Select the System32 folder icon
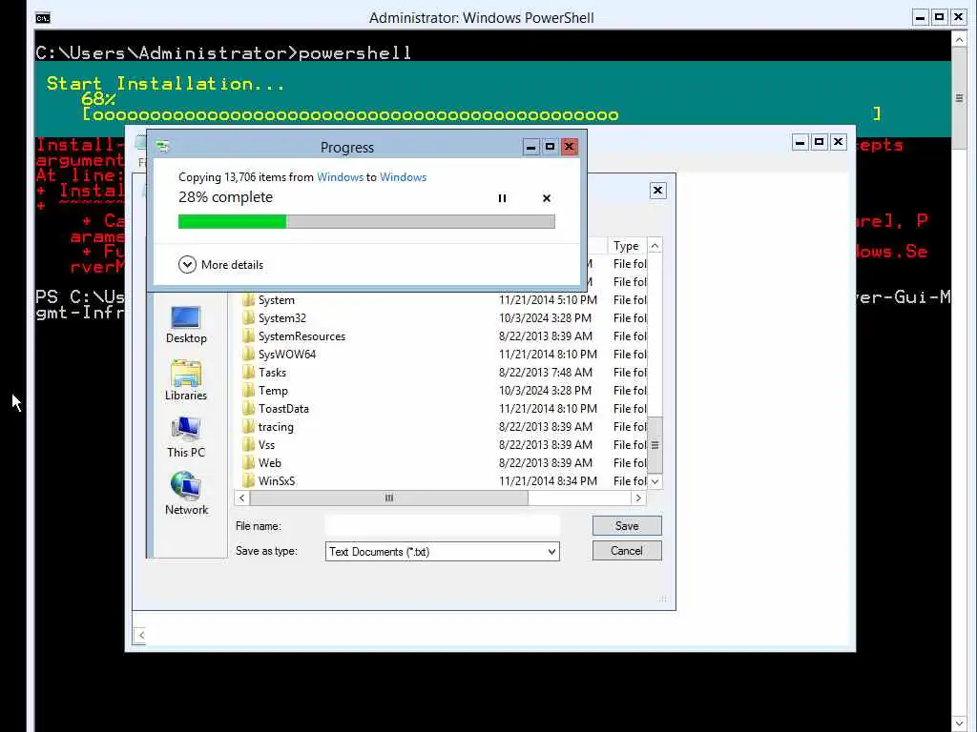This screenshot has width=977, height=732. coord(249,318)
